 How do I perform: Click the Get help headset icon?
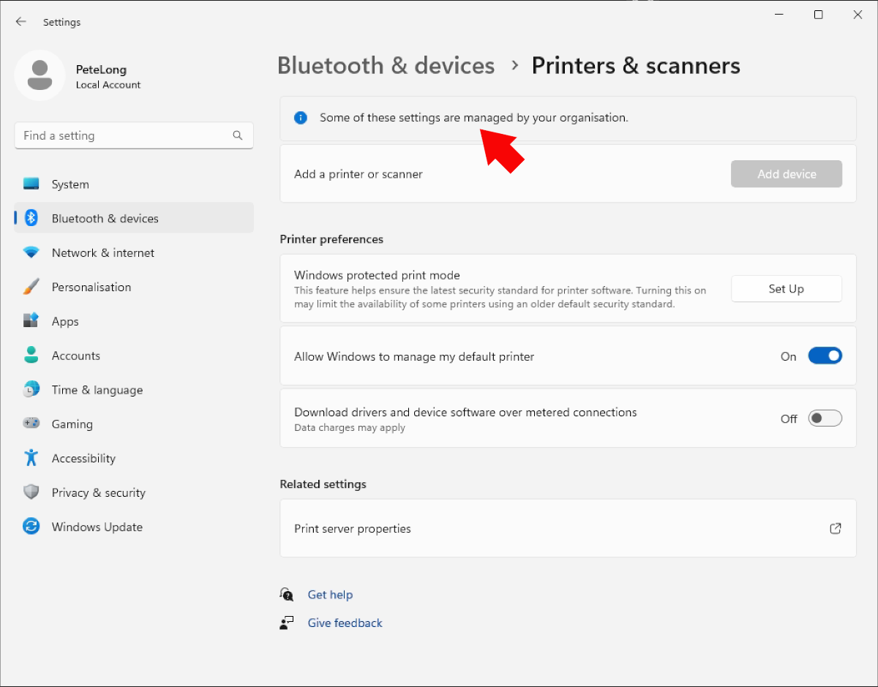point(286,594)
